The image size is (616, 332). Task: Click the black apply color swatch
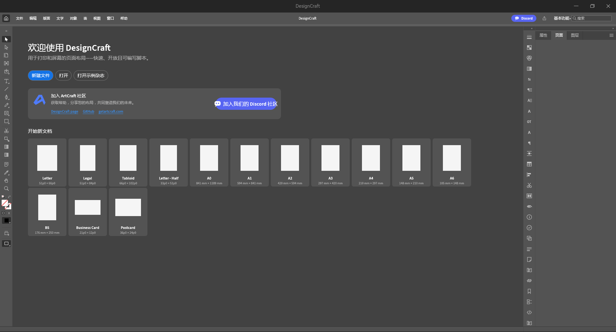pos(6,220)
